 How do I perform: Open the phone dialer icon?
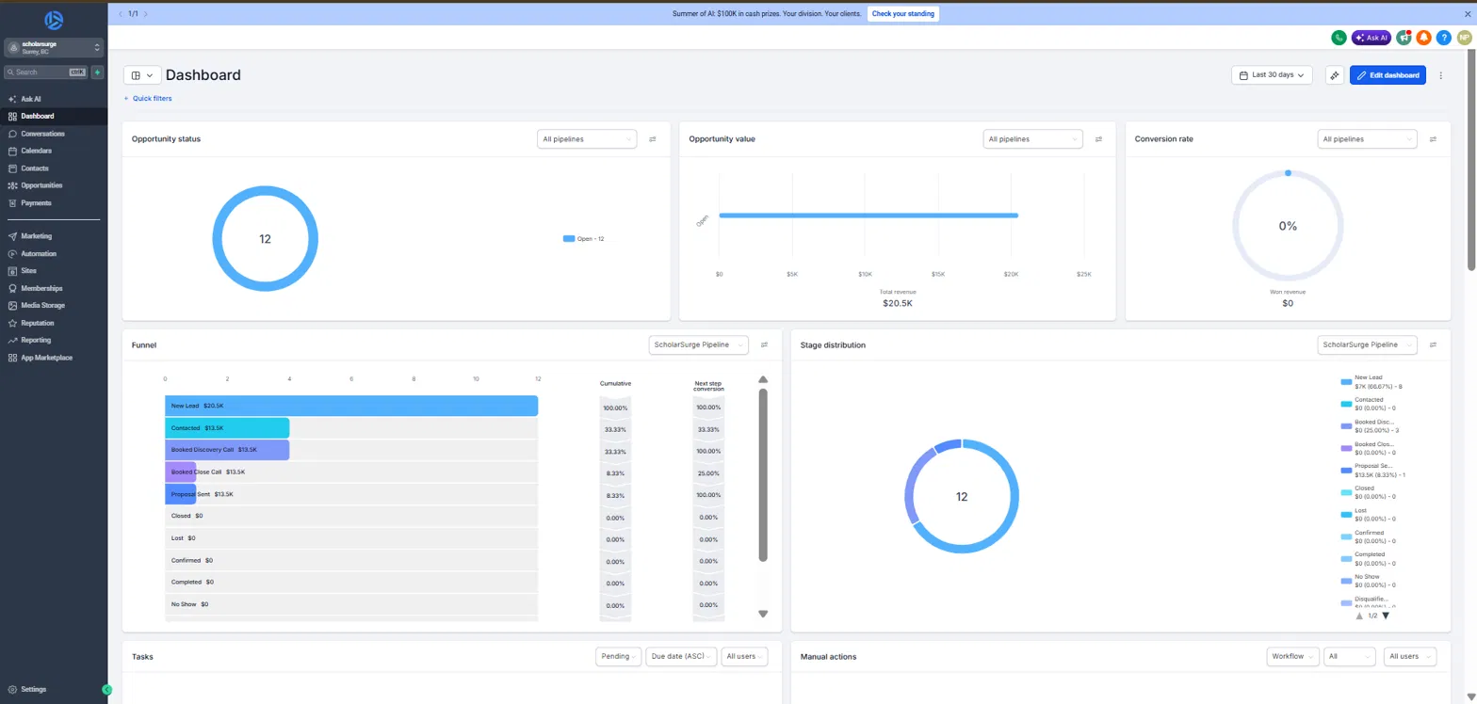tap(1338, 38)
